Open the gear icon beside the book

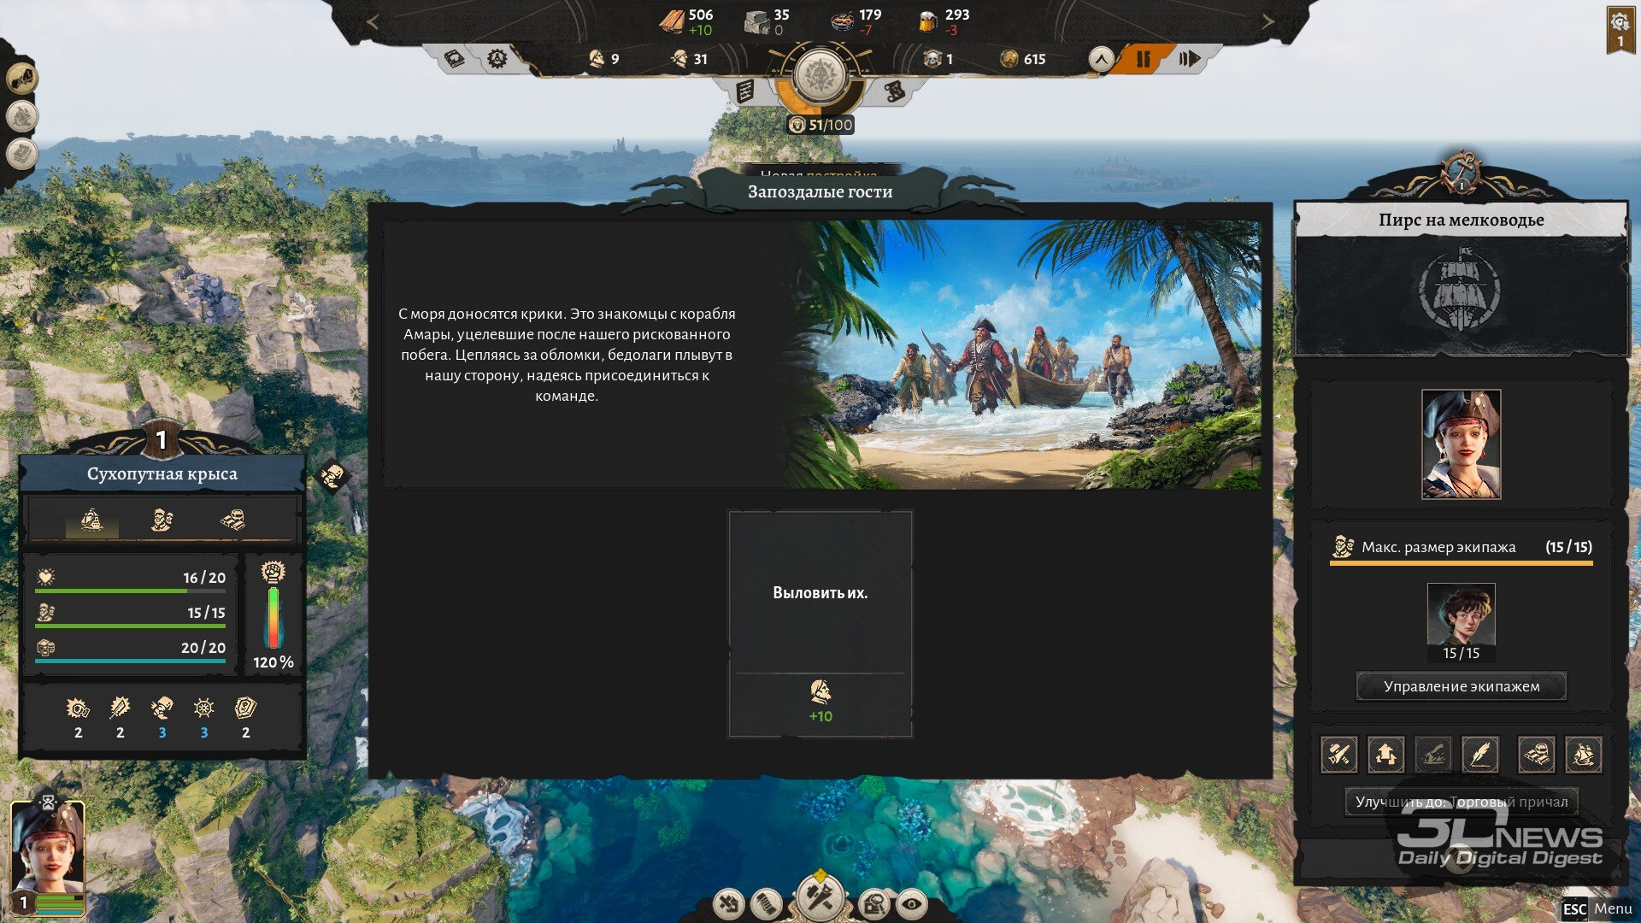click(x=497, y=58)
